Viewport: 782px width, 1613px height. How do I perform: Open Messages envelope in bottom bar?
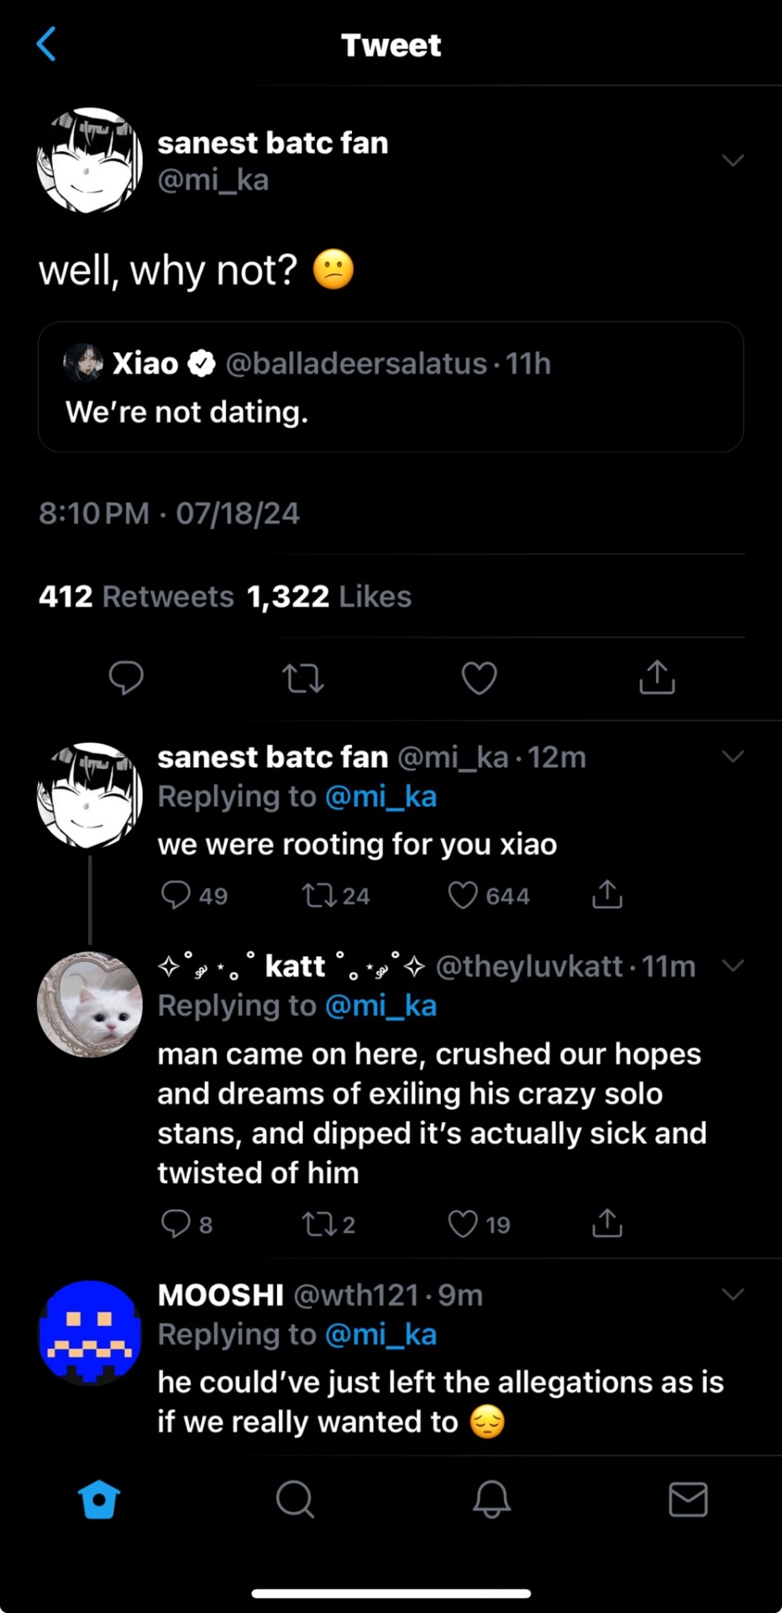[688, 1499]
